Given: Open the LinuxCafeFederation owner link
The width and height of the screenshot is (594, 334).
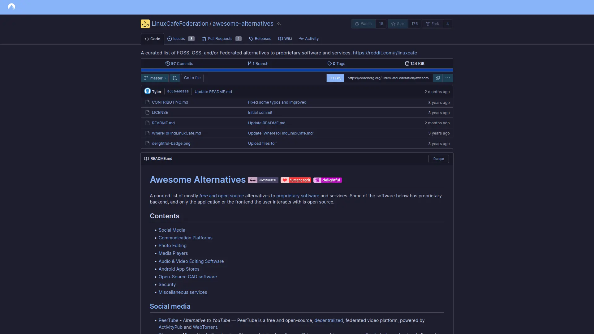Looking at the screenshot, I should pos(180,24).
